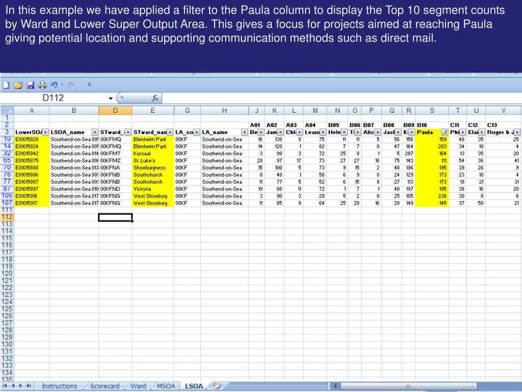Select row header 106

click(x=7, y=196)
